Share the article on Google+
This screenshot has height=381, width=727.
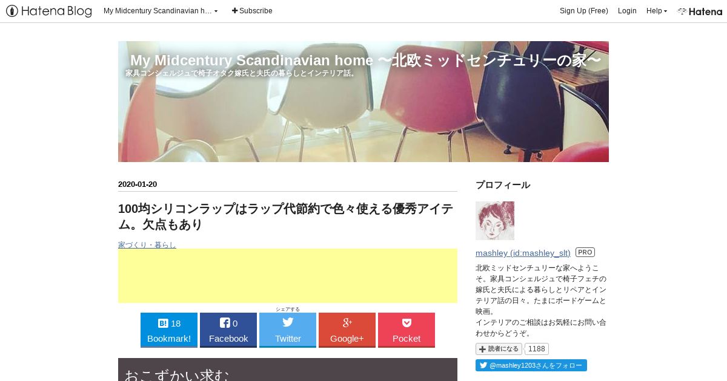[347, 330]
